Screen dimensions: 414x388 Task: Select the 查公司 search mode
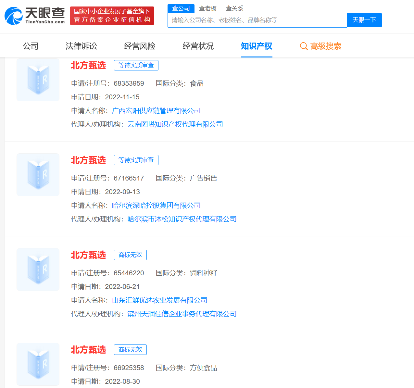point(181,8)
